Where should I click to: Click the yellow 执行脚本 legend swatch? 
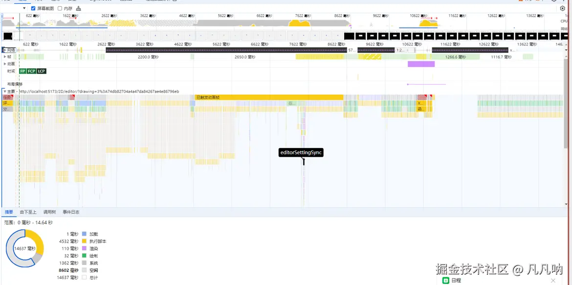coord(84,241)
